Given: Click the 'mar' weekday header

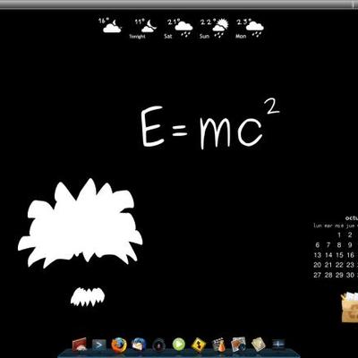Looking at the screenshot, I should tap(328, 226).
